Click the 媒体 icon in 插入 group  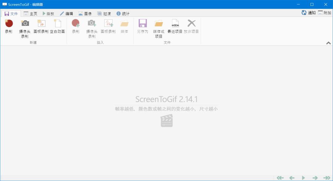pyautogui.click(x=124, y=24)
